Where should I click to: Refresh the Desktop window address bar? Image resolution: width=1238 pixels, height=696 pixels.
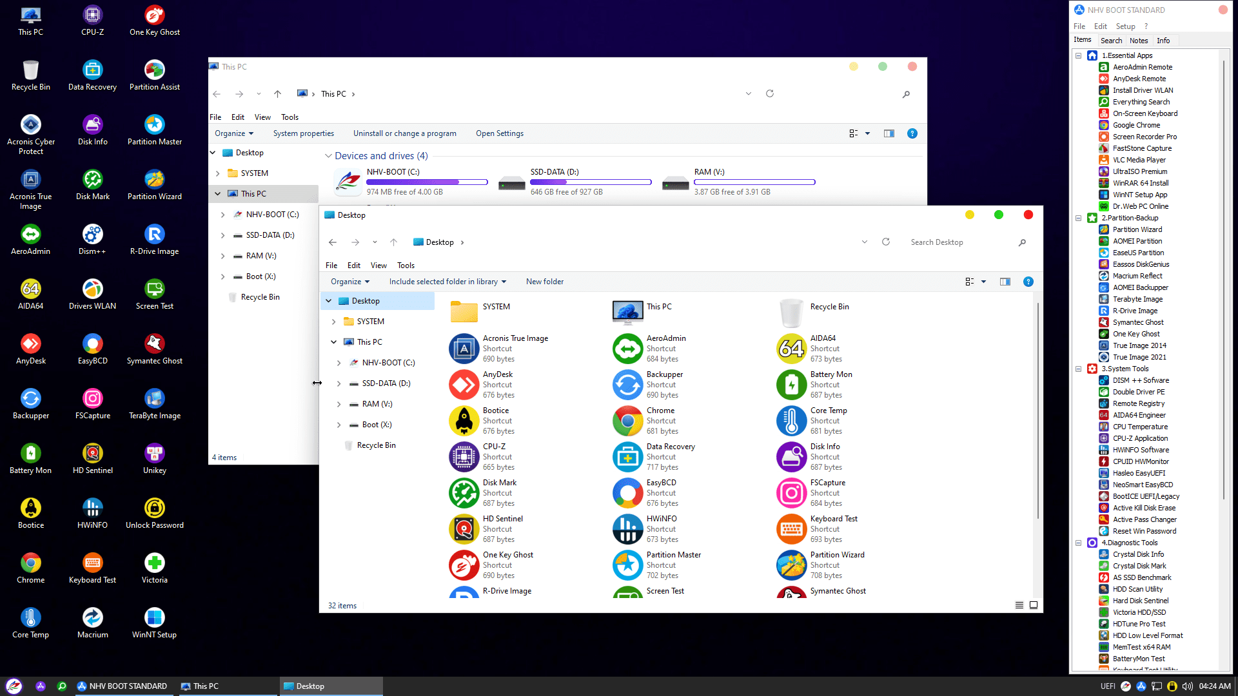pyautogui.click(x=886, y=242)
